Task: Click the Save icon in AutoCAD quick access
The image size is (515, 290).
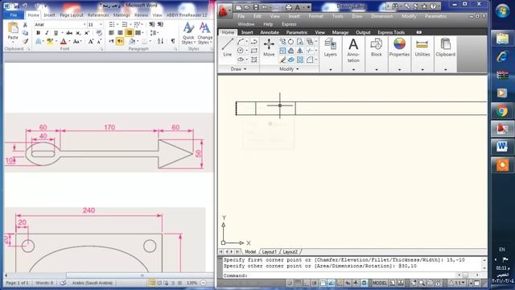Action: [256, 7]
